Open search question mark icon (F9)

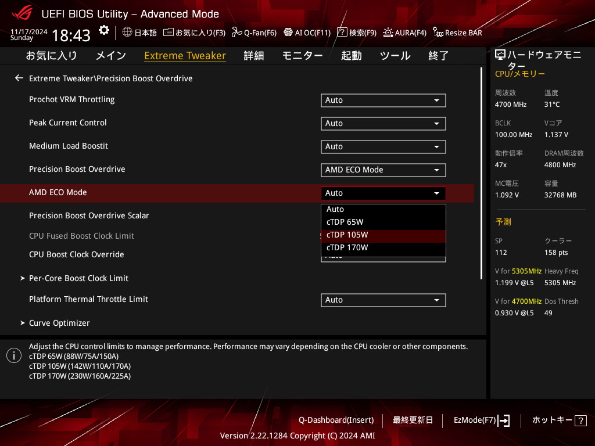pos(342,33)
